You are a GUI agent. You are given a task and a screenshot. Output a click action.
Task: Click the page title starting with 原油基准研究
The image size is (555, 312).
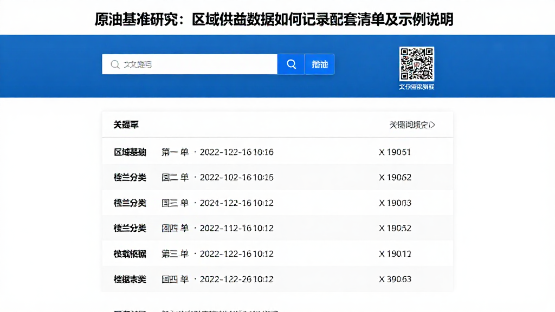[274, 19]
